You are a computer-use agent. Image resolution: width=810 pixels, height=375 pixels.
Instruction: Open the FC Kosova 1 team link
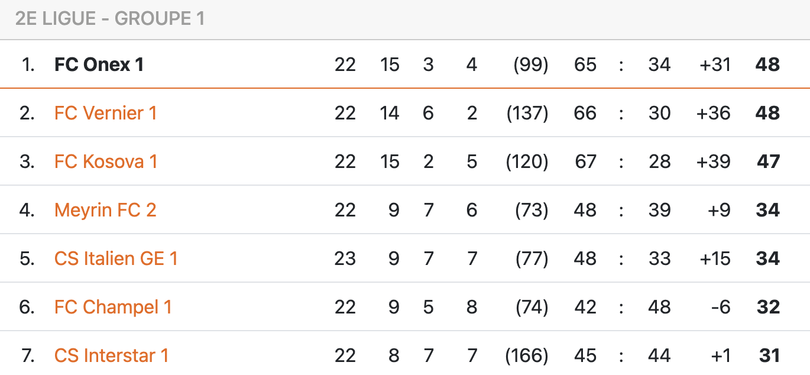(106, 161)
